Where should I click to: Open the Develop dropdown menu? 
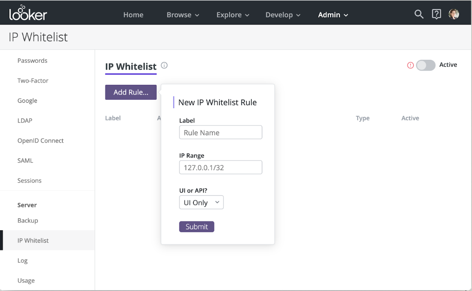tap(283, 15)
